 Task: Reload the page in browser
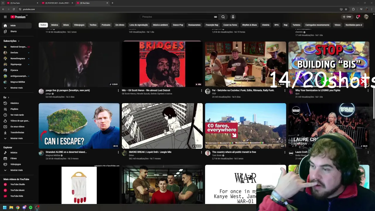point(13,9)
